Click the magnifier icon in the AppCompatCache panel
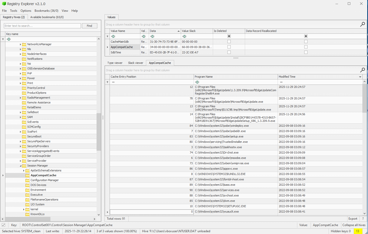The height and width of the screenshot is (234, 368). [362, 70]
